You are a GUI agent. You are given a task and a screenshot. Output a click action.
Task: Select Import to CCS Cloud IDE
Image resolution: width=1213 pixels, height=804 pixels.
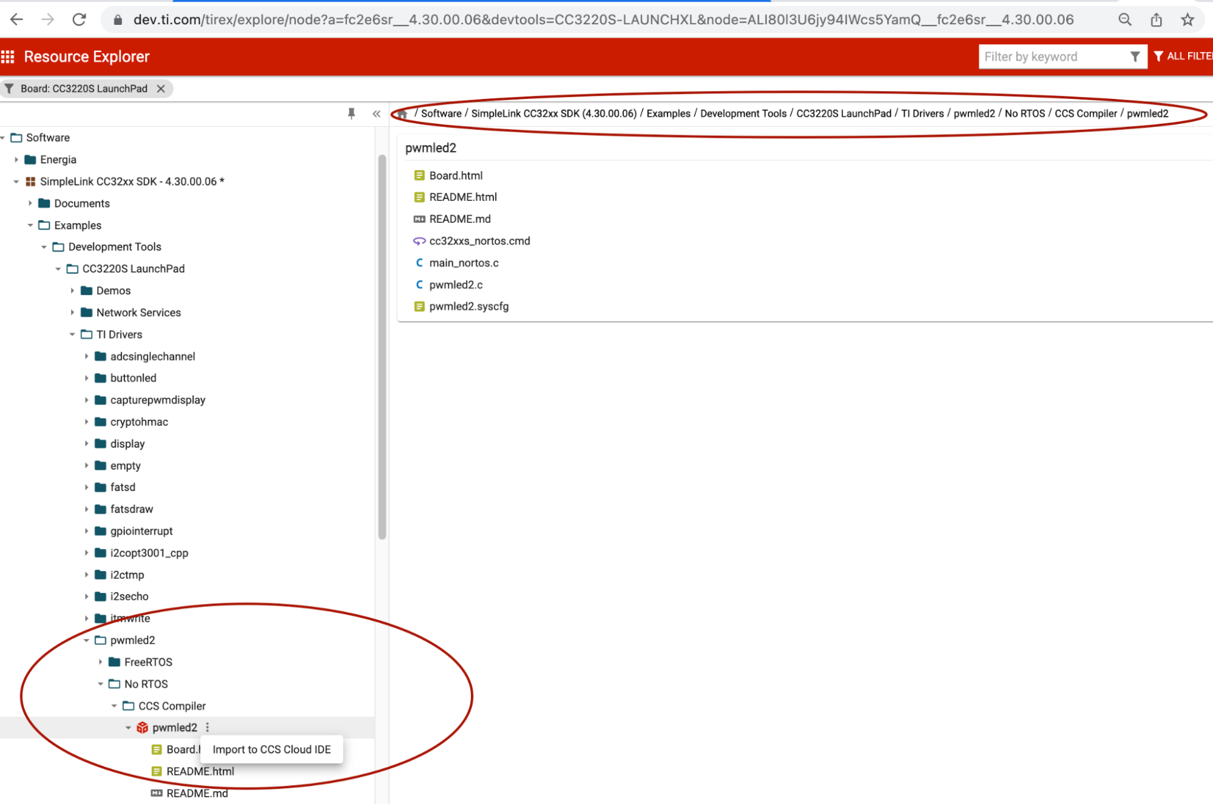coord(271,749)
